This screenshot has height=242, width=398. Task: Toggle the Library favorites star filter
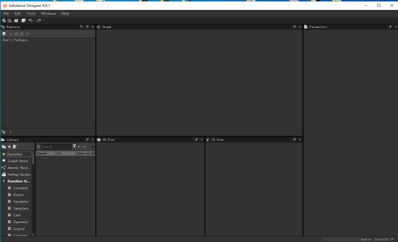point(84,146)
